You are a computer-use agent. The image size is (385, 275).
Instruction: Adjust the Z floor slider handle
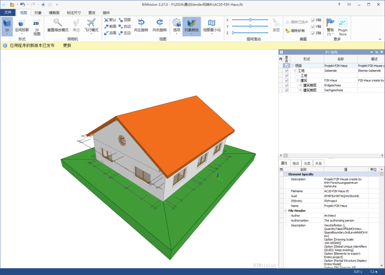tap(233, 33)
